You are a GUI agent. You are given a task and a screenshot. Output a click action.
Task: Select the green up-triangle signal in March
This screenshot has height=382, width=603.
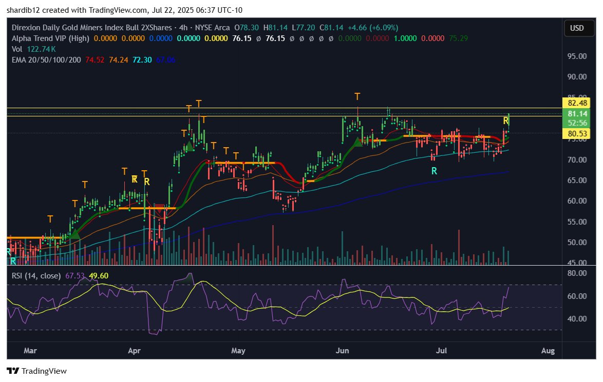[74, 234]
